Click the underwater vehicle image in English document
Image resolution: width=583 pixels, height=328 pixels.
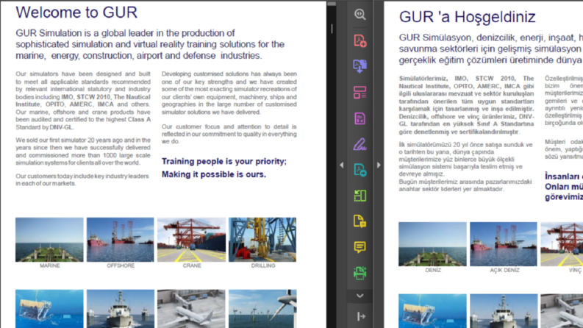tap(49, 309)
